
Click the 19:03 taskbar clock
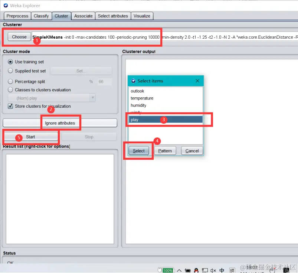(x=252, y=268)
